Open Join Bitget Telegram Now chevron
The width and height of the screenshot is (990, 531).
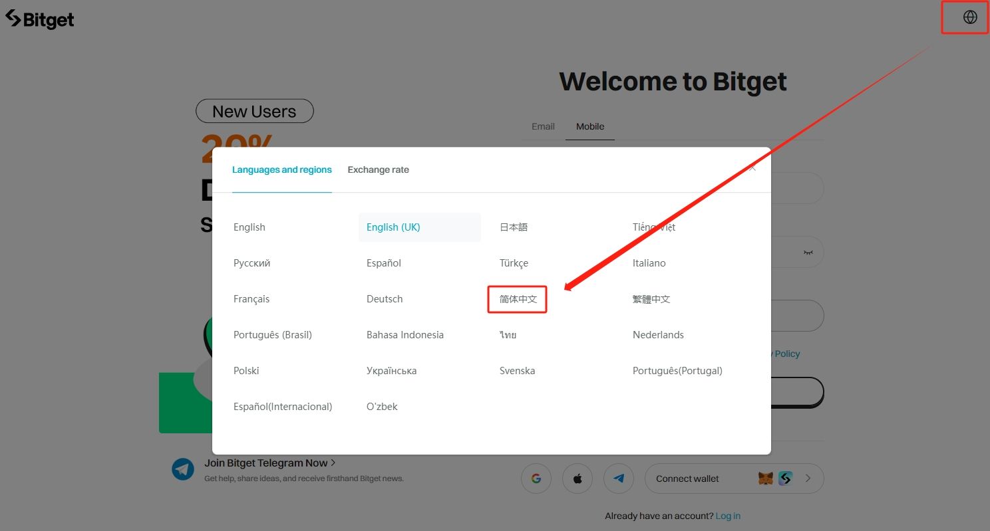[333, 463]
